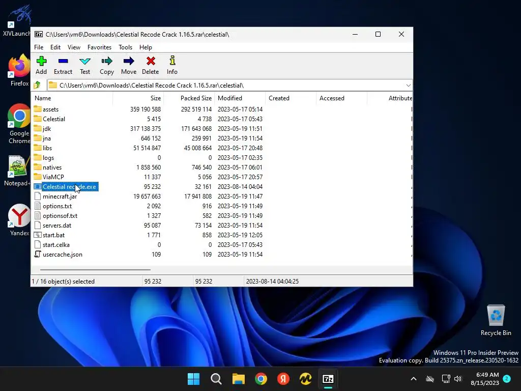Select 7-Zip taskbar button
The width and height of the screenshot is (521, 391).
pos(328,379)
